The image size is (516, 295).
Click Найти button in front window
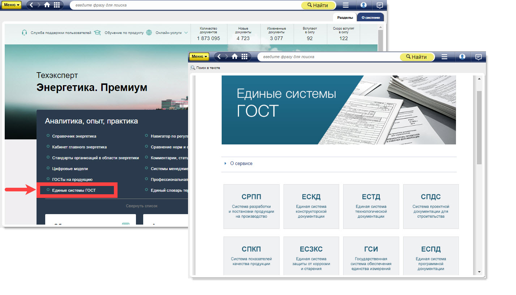pyautogui.click(x=417, y=57)
